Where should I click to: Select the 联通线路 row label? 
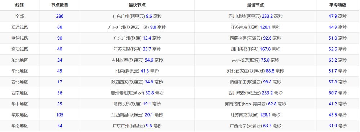(x=20, y=27)
